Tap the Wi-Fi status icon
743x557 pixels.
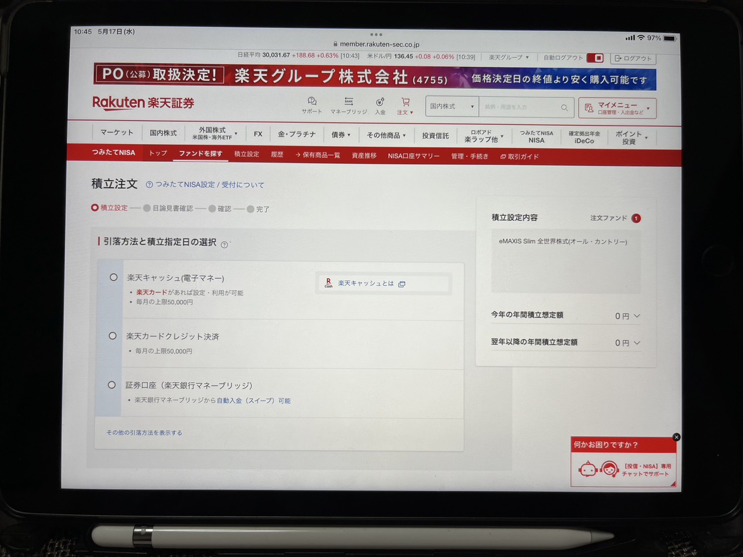[641, 38]
